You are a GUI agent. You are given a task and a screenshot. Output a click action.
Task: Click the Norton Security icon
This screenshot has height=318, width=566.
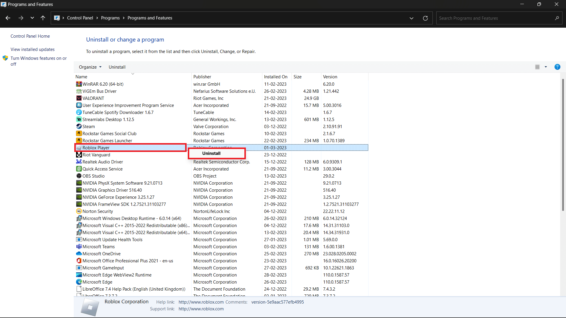79,211
